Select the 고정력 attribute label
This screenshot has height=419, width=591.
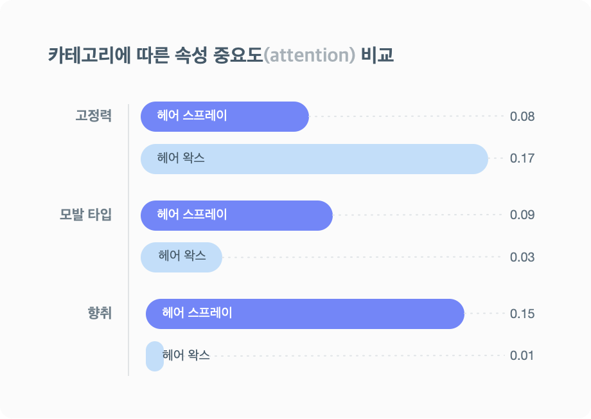click(x=94, y=116)
